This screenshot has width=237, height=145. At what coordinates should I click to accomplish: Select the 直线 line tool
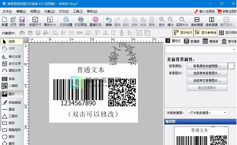[12, 109]
